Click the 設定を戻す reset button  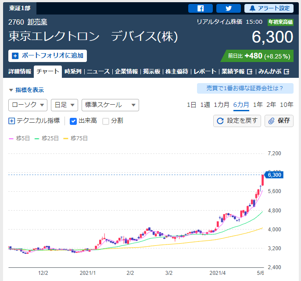237,121
